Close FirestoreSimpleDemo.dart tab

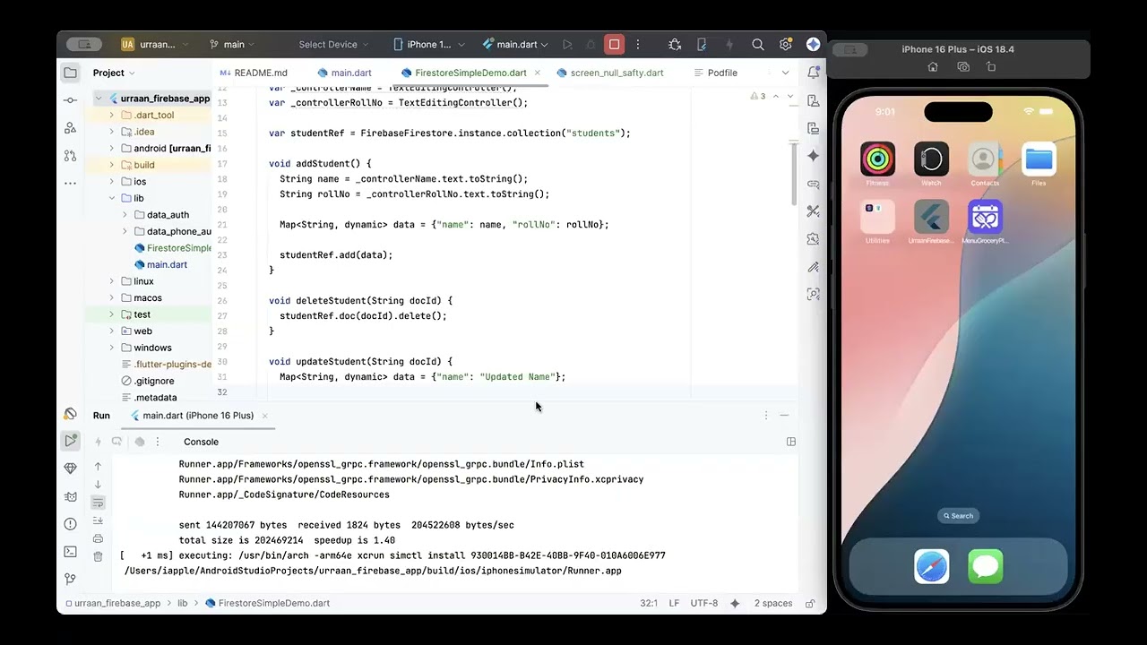point(538,73)
